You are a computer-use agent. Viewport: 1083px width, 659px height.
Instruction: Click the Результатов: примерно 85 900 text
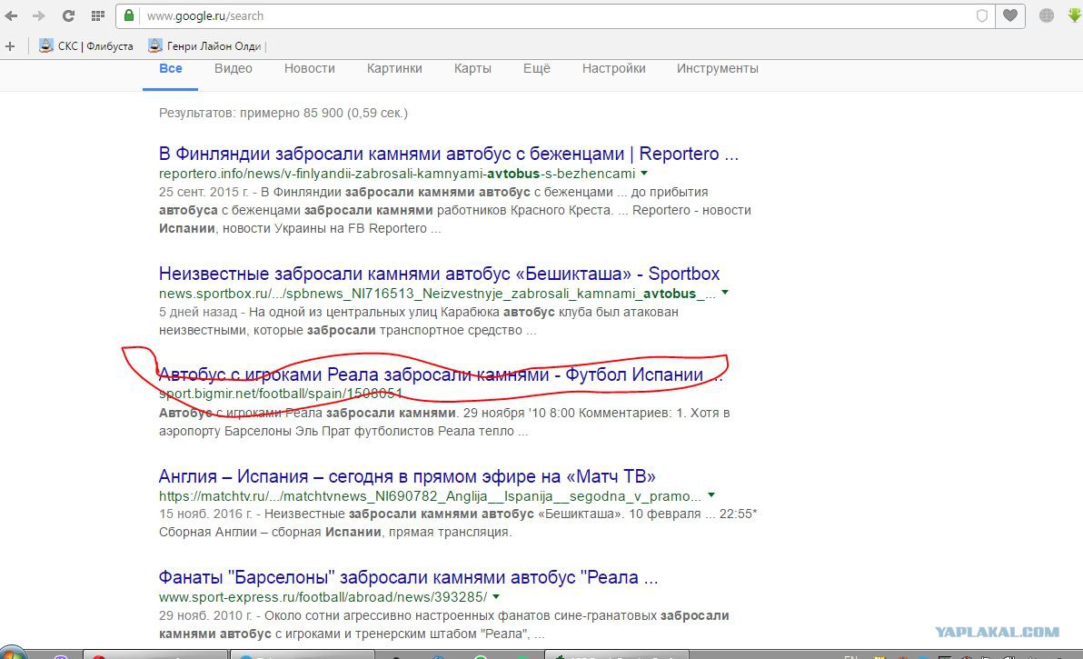tap(283, 113)
